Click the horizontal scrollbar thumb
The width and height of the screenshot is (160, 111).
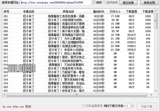click(77, 95)
